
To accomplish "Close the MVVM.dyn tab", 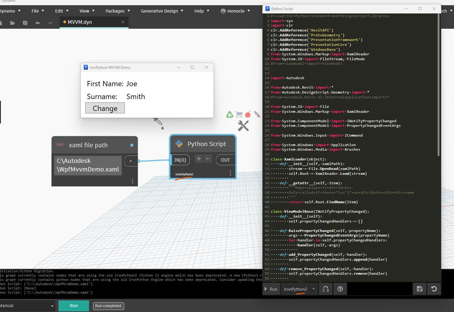I will click(123, 22).
